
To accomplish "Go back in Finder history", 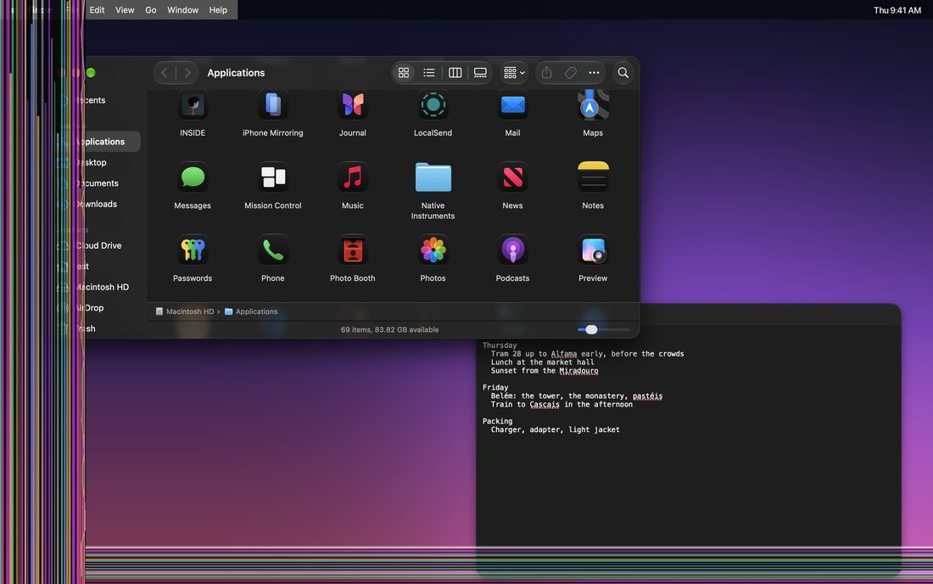I will tap(165, 73).
